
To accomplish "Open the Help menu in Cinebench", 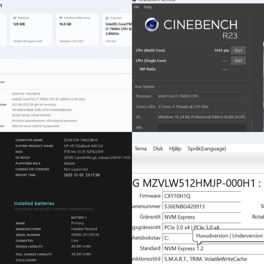I will (x=148, y=7).
